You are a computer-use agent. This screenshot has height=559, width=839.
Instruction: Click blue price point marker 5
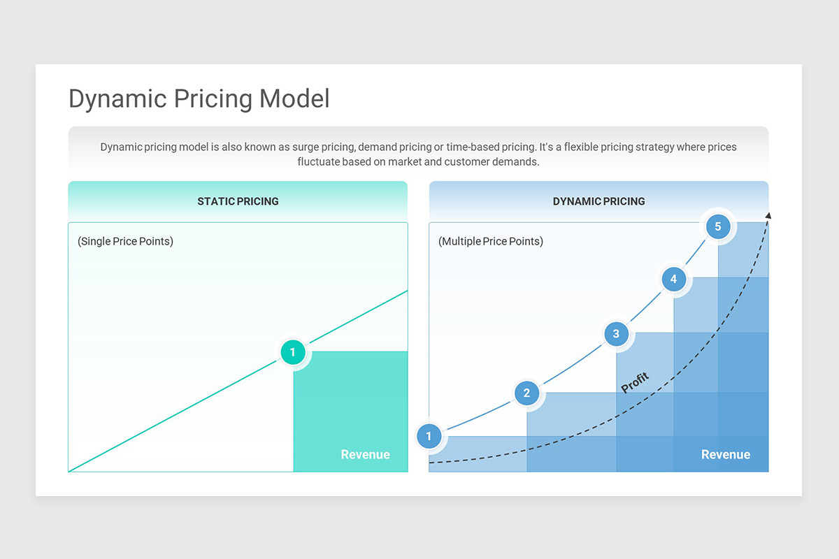click(x=718, y=226)
